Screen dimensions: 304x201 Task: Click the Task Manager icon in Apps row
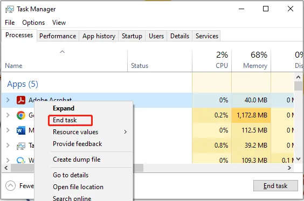click(21, 145)
